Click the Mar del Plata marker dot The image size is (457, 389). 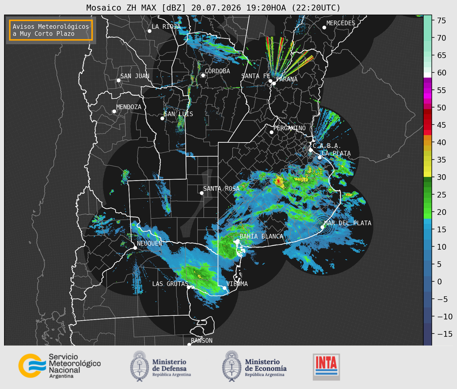(x=322, y=227)
